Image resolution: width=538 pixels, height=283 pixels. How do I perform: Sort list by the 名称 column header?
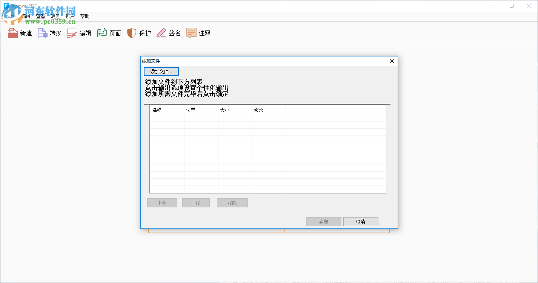click(x=167, y=109)
